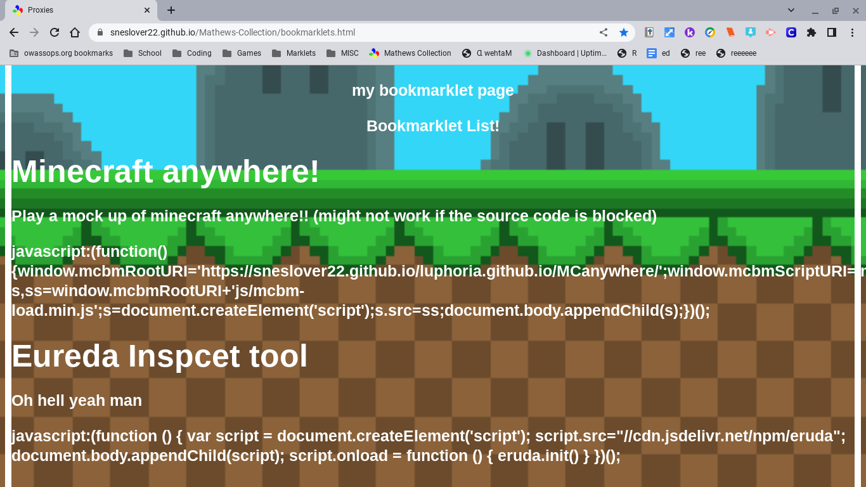The image size is (866, 487).
Task: Expand the Coding bookmarks folder
Action: (192, 53)
